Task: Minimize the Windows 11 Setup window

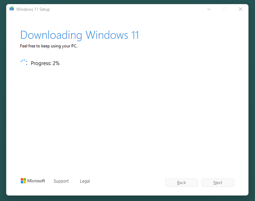Action: pos(209,9)
